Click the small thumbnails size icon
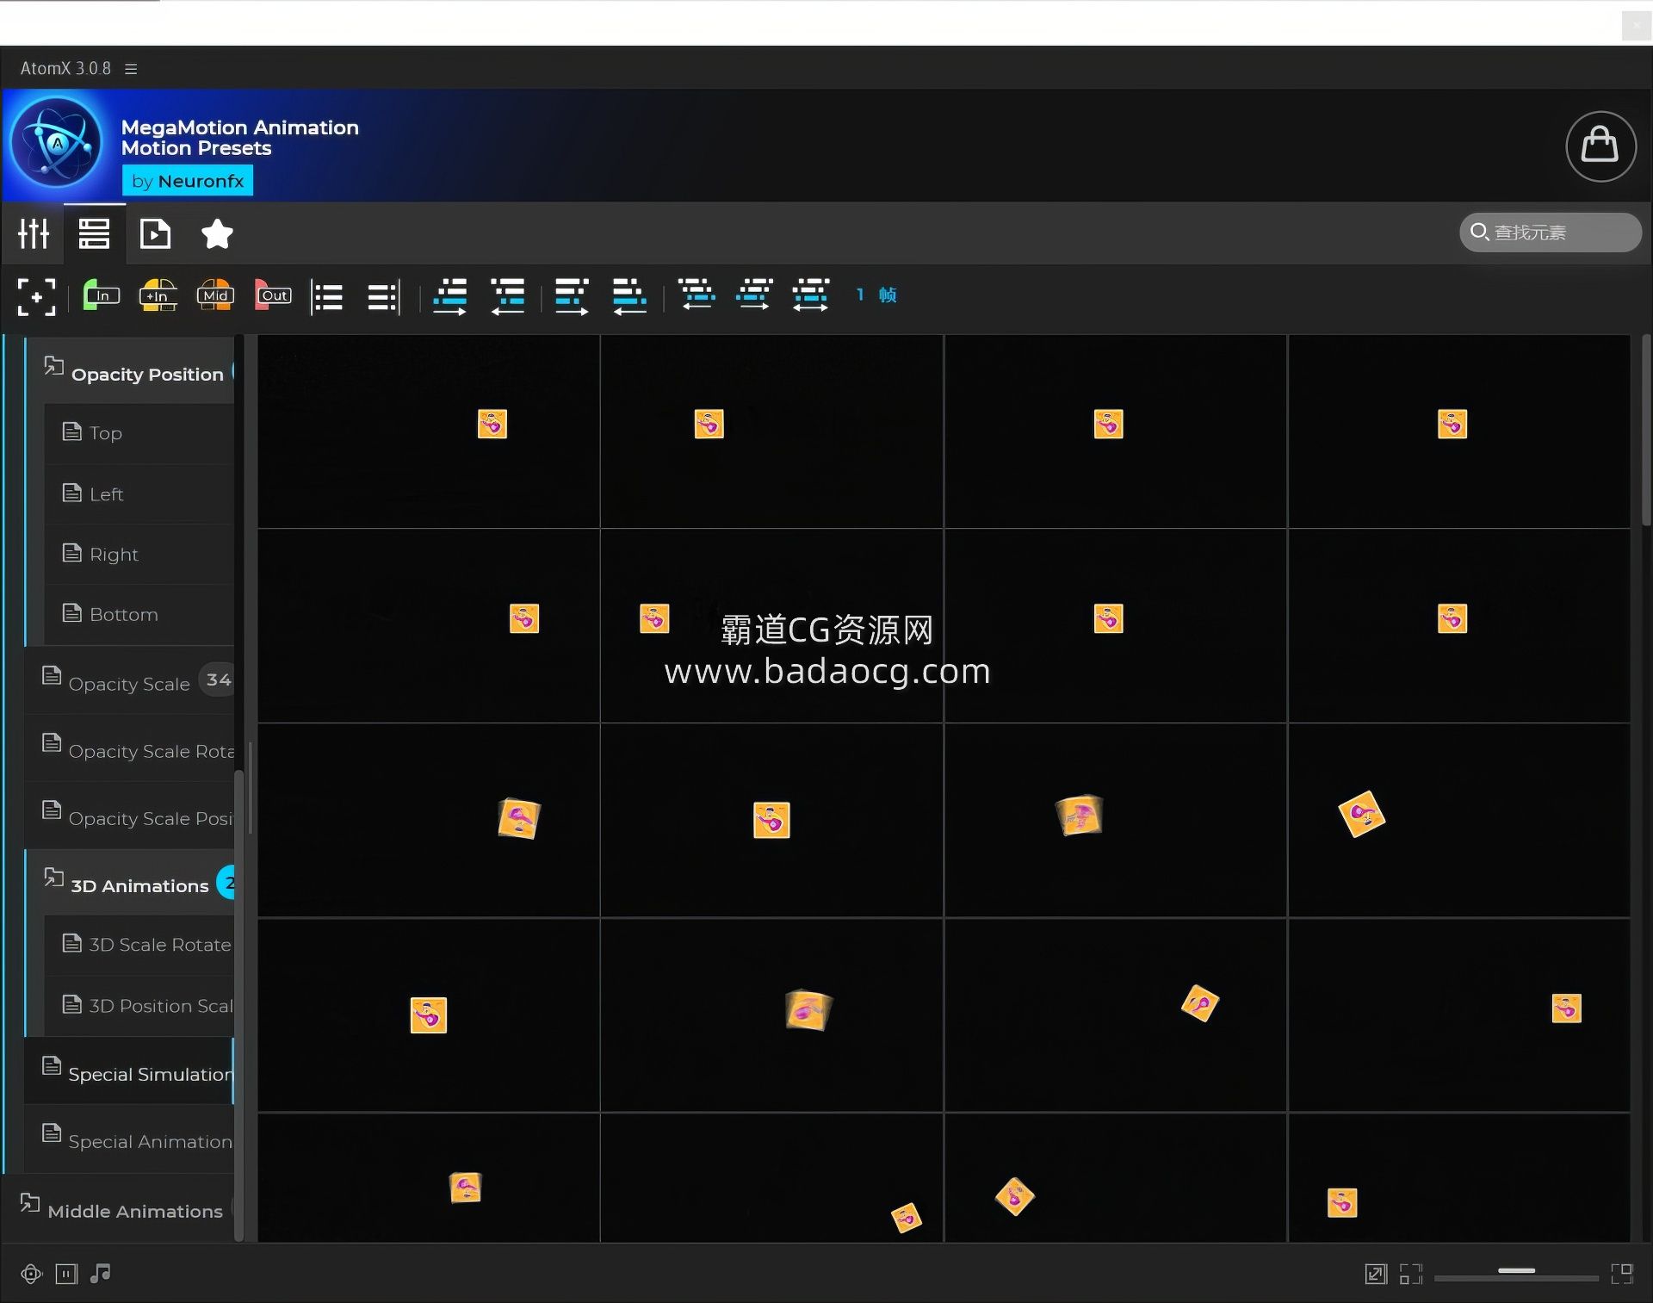 (x=1411, y=1274)
